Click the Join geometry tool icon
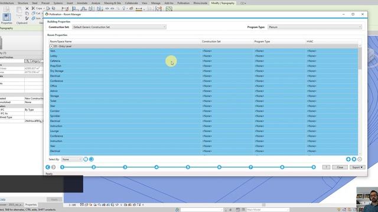Image resolution: width=378 pixels, height=212 pixels. (x=33, y=18)
